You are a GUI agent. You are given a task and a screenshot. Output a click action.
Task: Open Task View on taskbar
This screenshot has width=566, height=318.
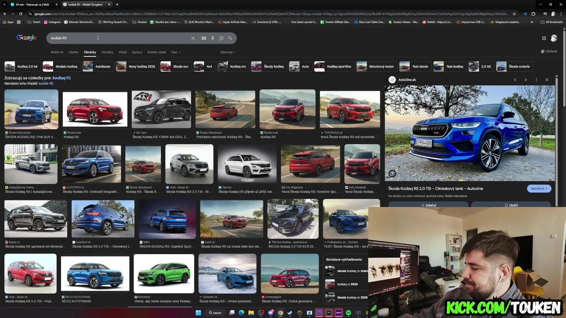[232, 313]
